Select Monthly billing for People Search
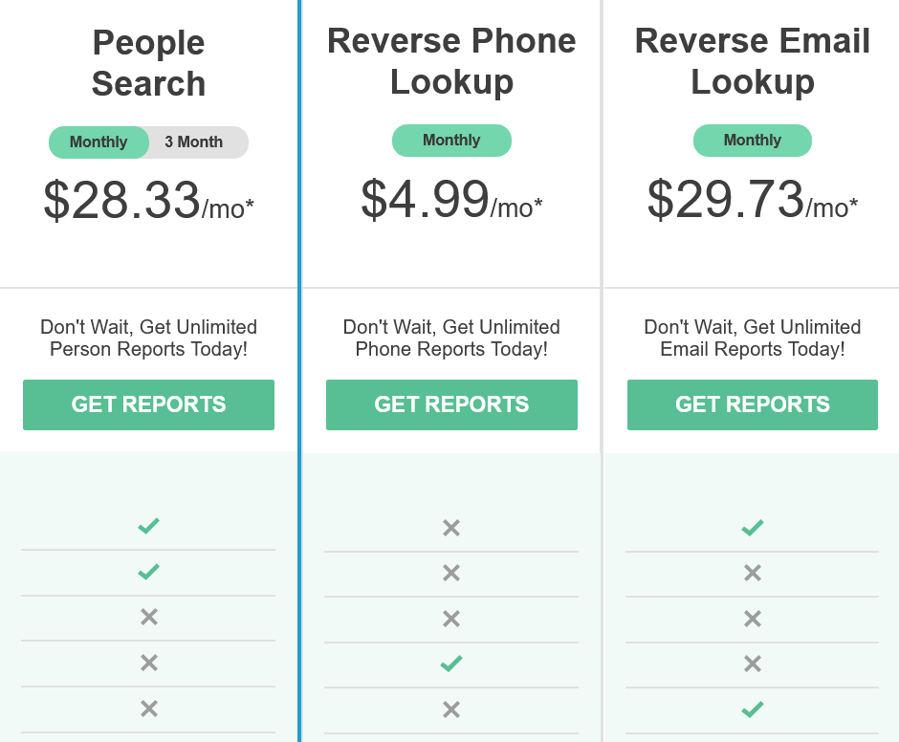The height and width of the screenshot is (742, 899). pos(99,142)
